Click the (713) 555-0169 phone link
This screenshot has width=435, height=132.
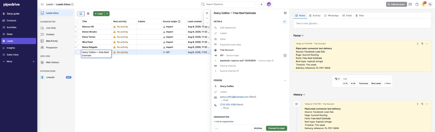pos(228,105)
